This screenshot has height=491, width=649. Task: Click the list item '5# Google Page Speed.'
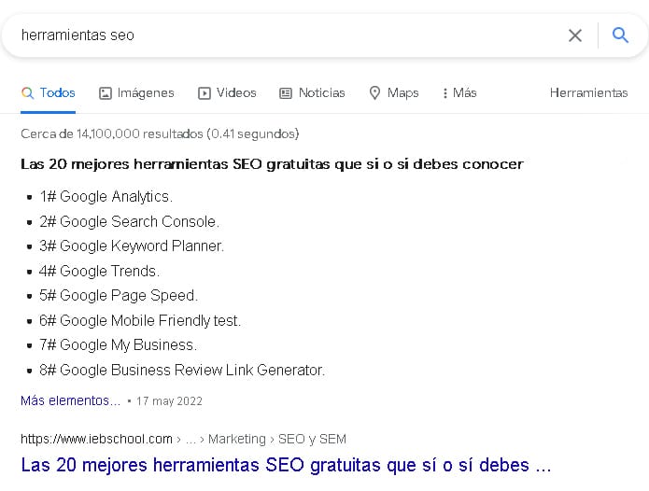119,295
